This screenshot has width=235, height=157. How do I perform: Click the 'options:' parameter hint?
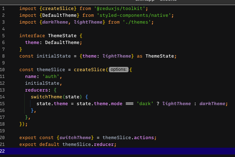pos(119,69)
